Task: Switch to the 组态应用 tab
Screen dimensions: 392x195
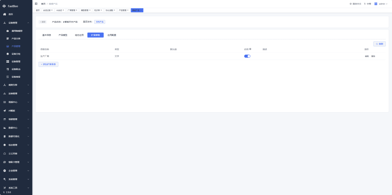Action: click(79, 35)
